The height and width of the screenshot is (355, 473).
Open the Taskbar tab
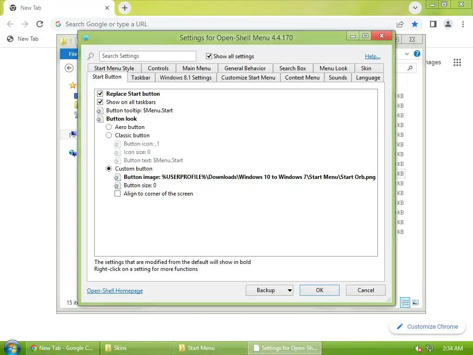[x=140, y=78]
